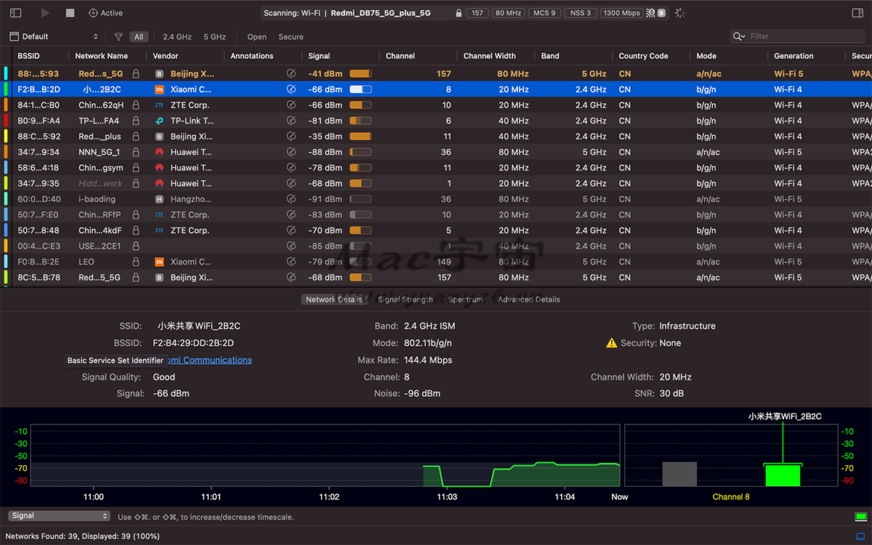Switch to the Spectrum tab

(x=465, y=299)
